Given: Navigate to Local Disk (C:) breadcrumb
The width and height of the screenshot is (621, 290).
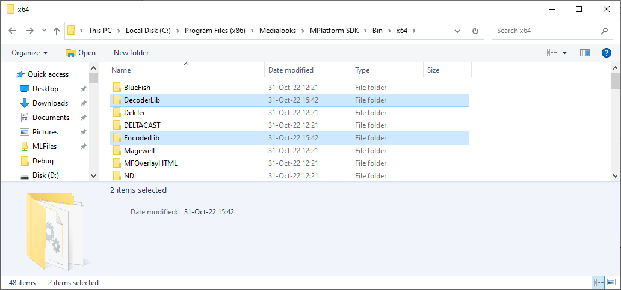Looking at the screenshot, I should 148,31.
